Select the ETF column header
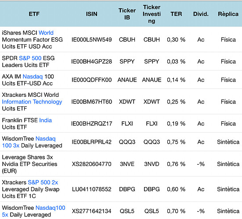This screenshot has height=219, width=242. (34, 14)
